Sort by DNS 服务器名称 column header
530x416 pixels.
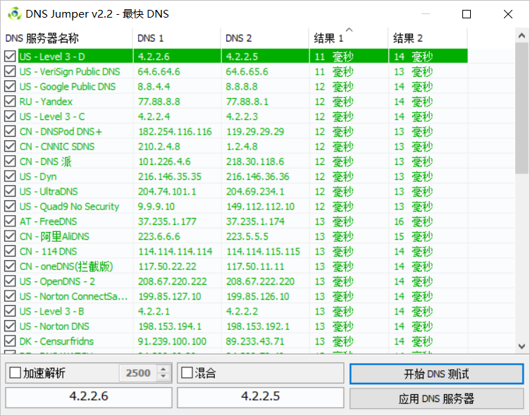[67, 38]
